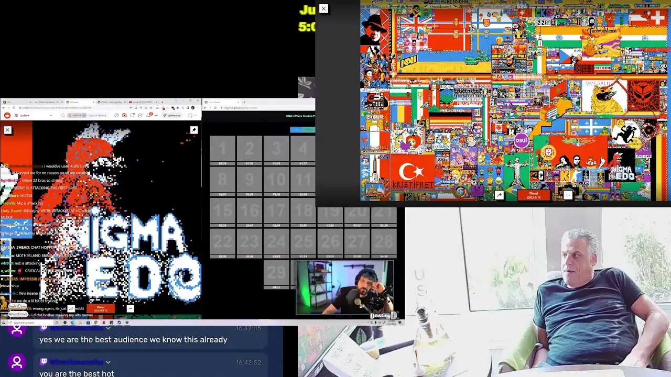The width and height of the screenshot is (671, 377).
Task: Click second chat message user avatar
Action: tap(17, 362)
